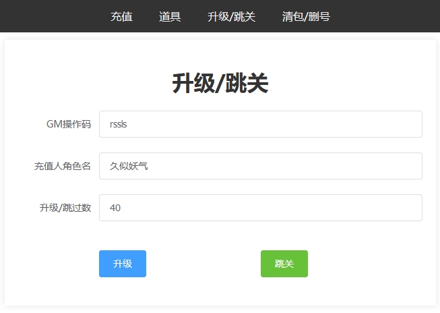
Task: Click the 充值人角色名 label
Action: click(x=63, y=166)
